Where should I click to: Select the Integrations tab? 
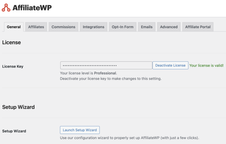pos(93,27)
